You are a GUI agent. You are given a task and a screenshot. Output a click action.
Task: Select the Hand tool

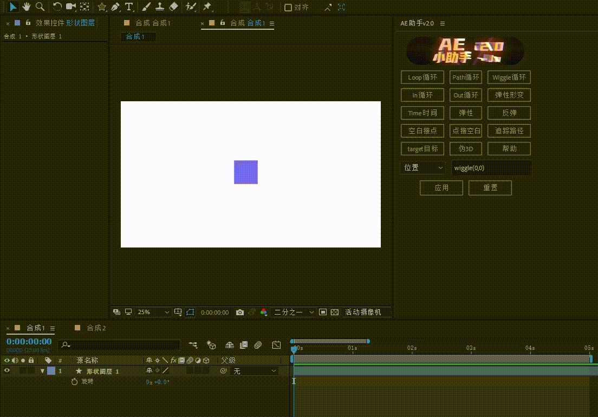tap(27, 7)
